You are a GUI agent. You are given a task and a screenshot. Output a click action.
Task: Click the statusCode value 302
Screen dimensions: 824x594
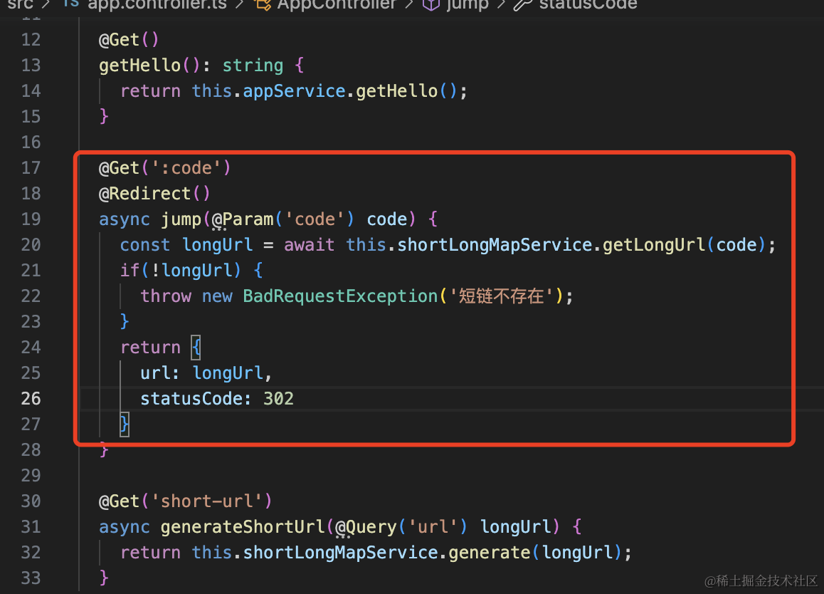pyautogui.click(x=278, y=399)
